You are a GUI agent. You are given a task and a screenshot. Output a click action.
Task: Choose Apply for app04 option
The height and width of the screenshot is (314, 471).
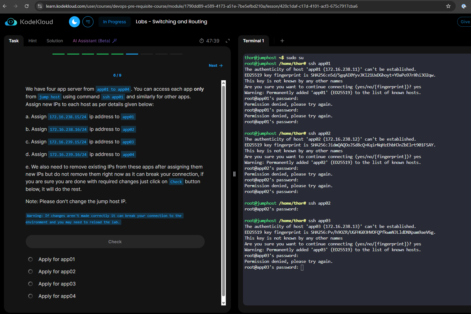(x=30, y=296)
